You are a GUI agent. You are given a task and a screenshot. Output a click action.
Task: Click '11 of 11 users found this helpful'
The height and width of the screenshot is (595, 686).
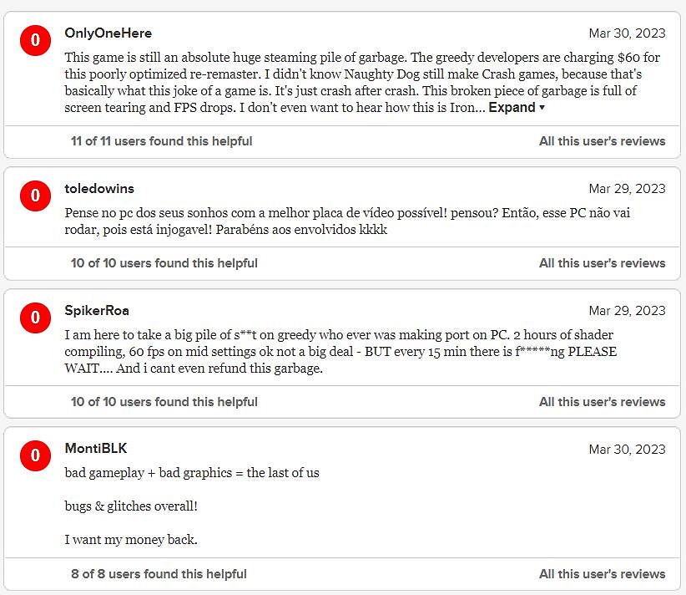161,141
